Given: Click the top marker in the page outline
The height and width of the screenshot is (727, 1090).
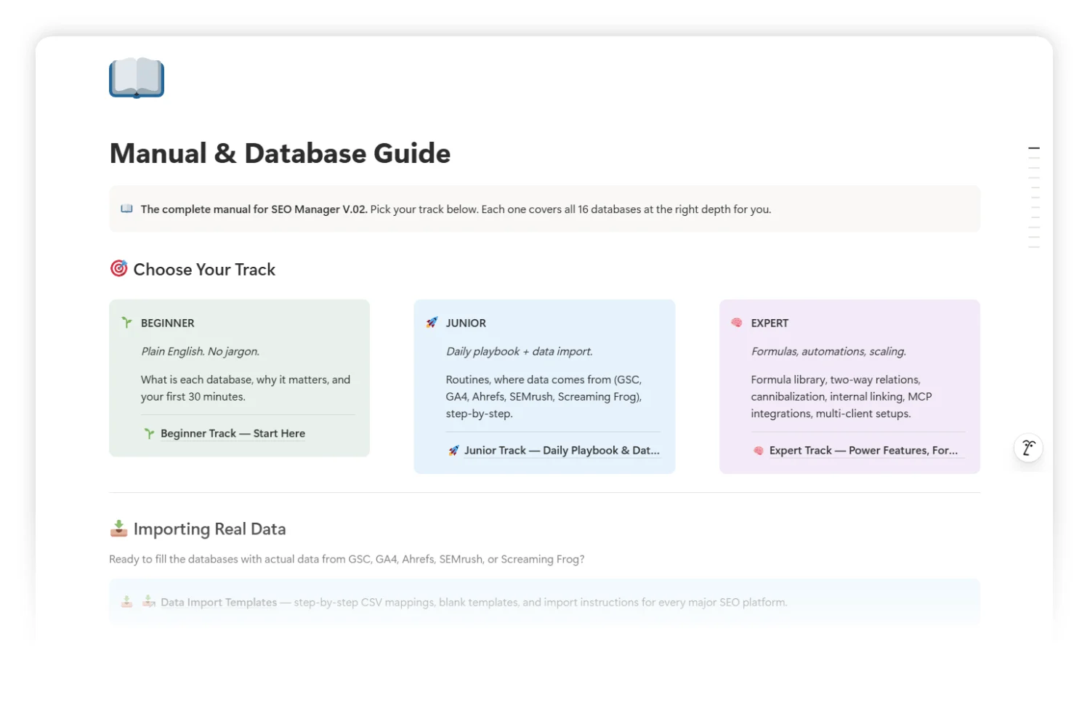Looking at the screenshot, I should click(x=1034, y=148).
